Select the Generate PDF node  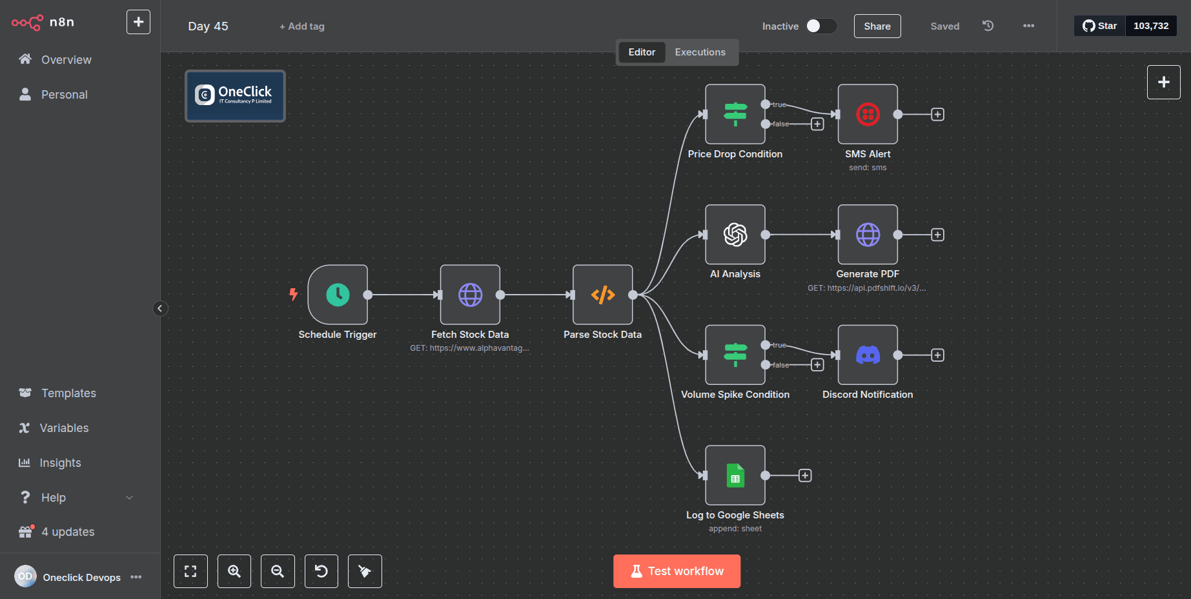868,235
